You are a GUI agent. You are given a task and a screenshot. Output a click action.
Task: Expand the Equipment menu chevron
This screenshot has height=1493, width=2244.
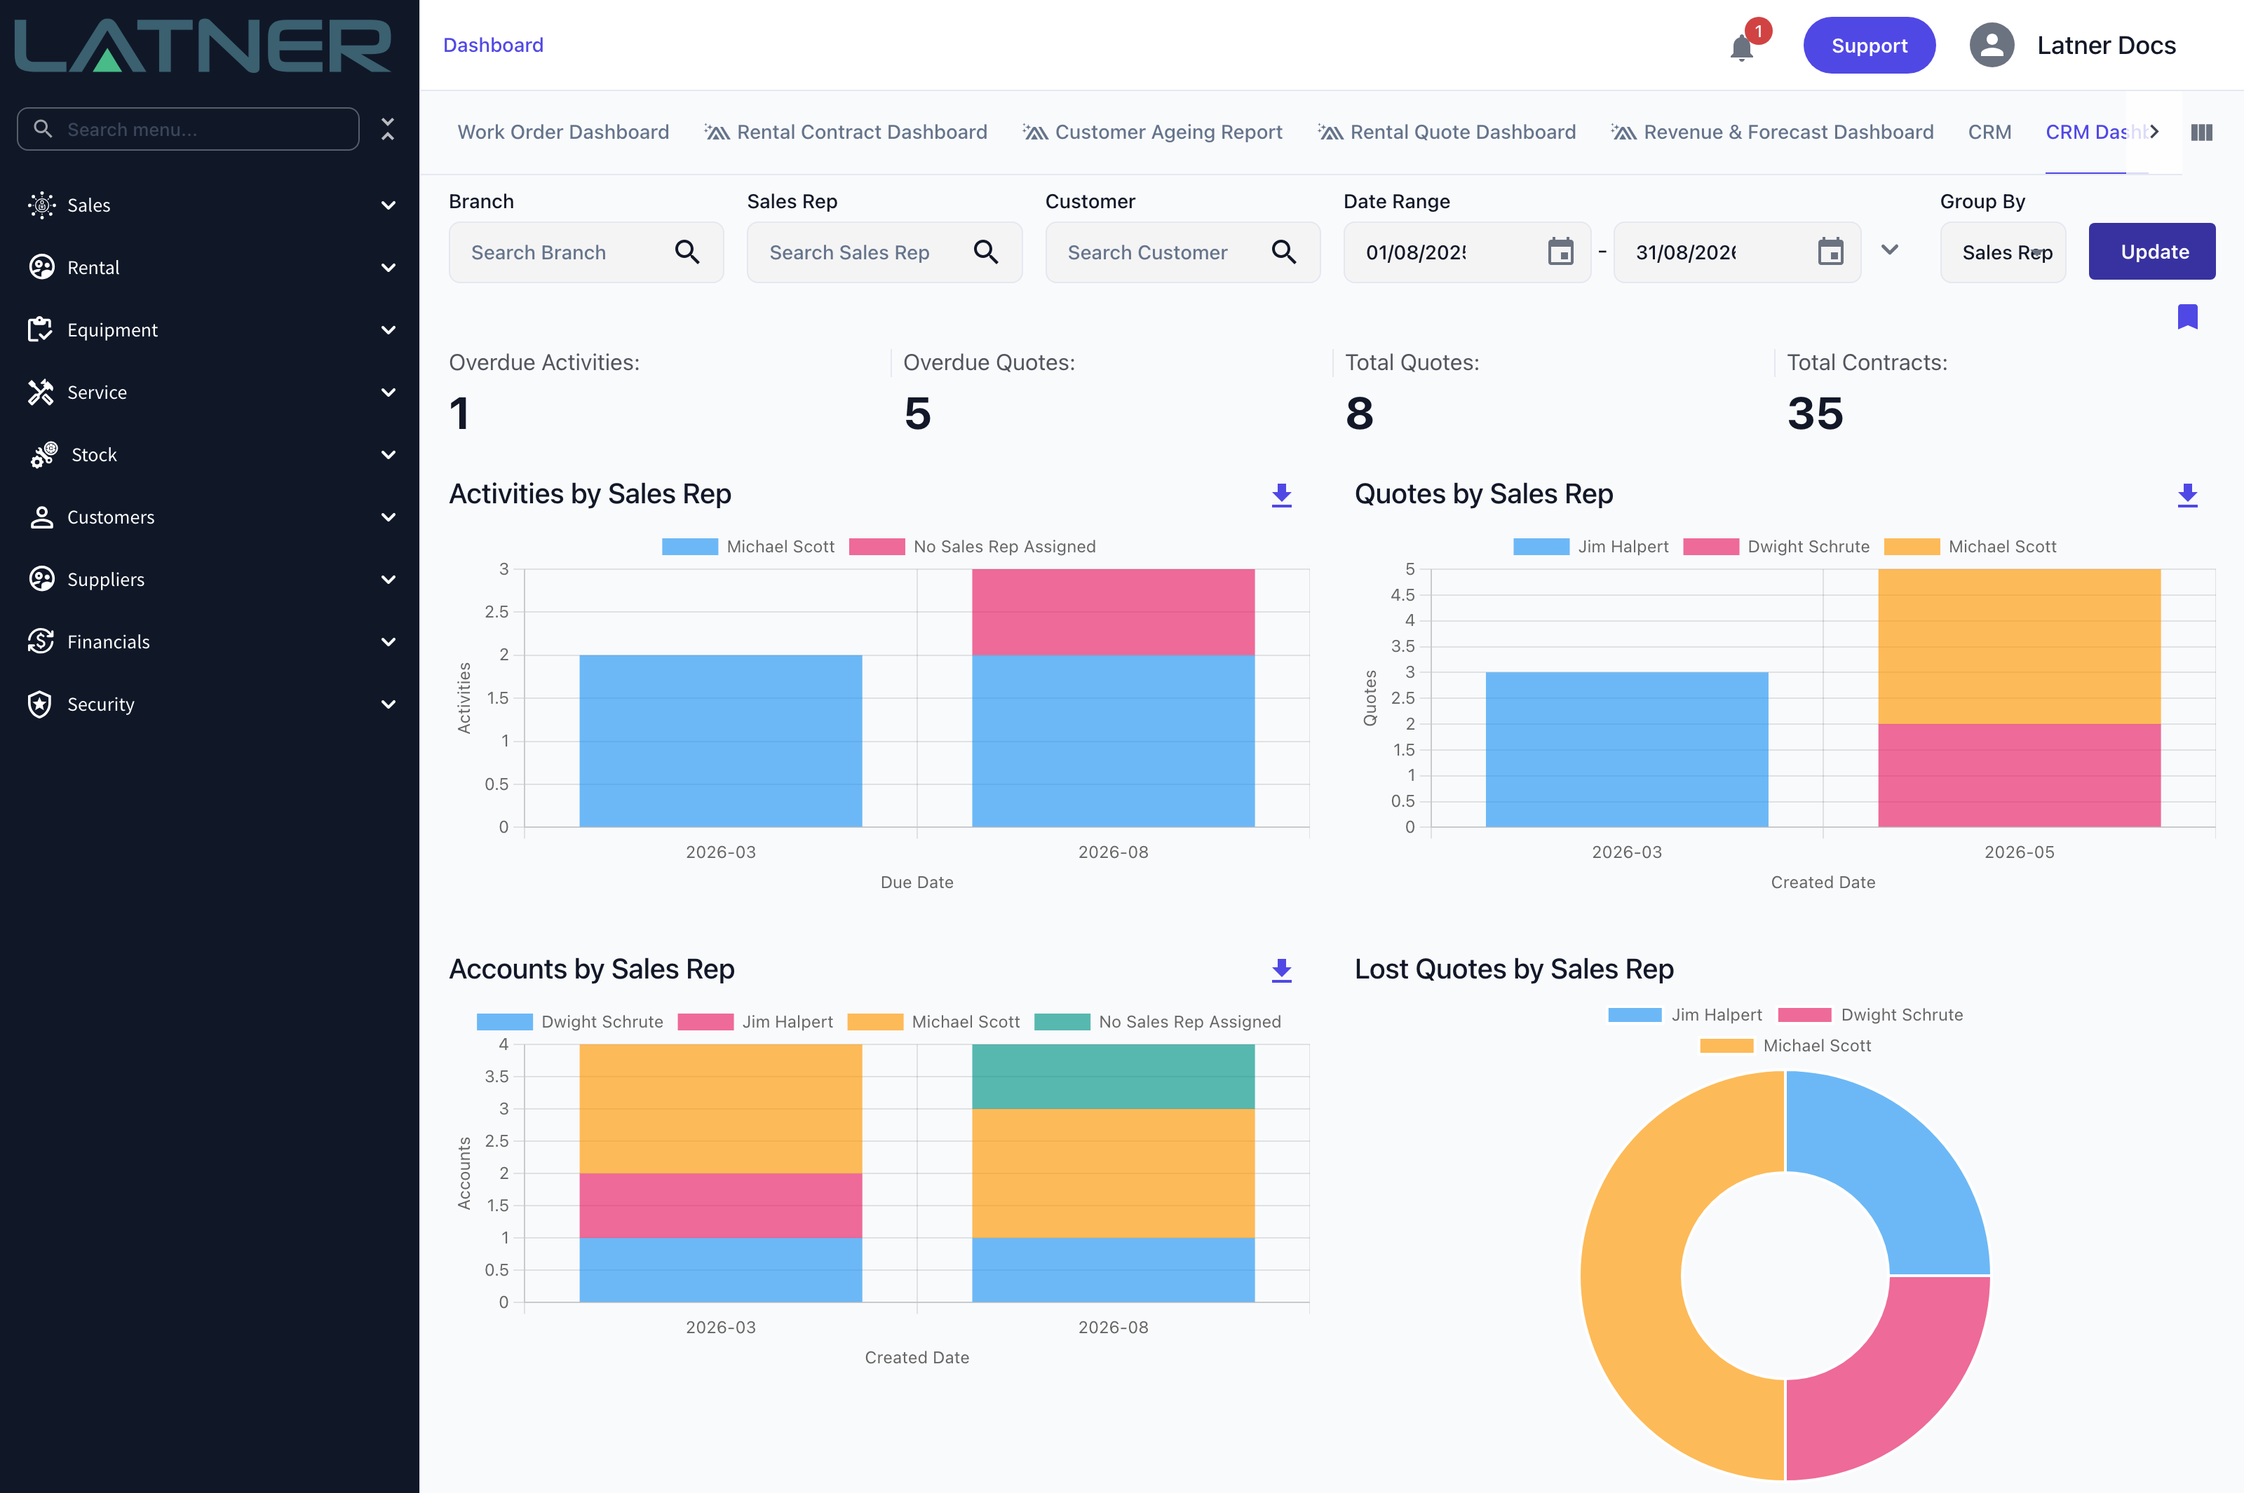[x=388, y=330]
